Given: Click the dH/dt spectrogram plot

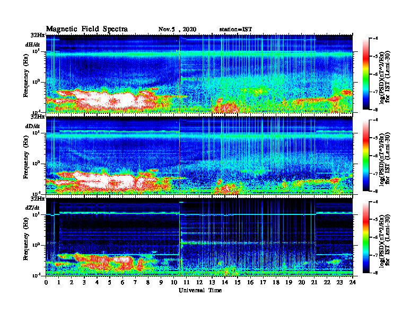Looking at the screenshot, I should [199, 74].
